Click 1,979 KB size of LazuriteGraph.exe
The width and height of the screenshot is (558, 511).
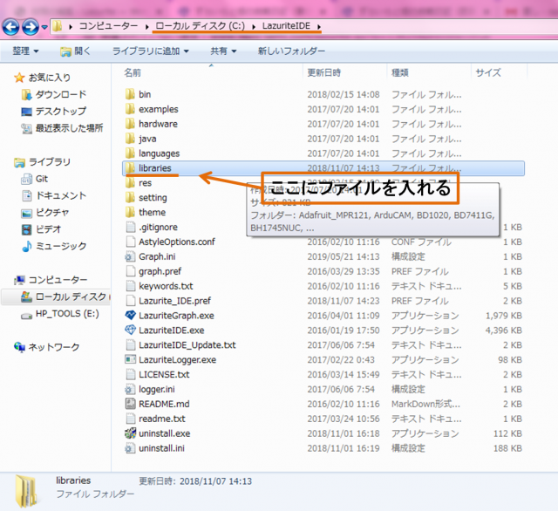504,316
